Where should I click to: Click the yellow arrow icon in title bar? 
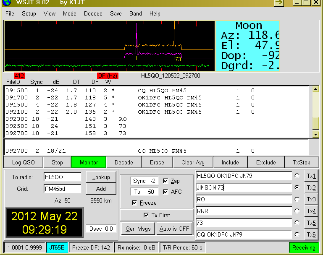(x=279, y=3)
